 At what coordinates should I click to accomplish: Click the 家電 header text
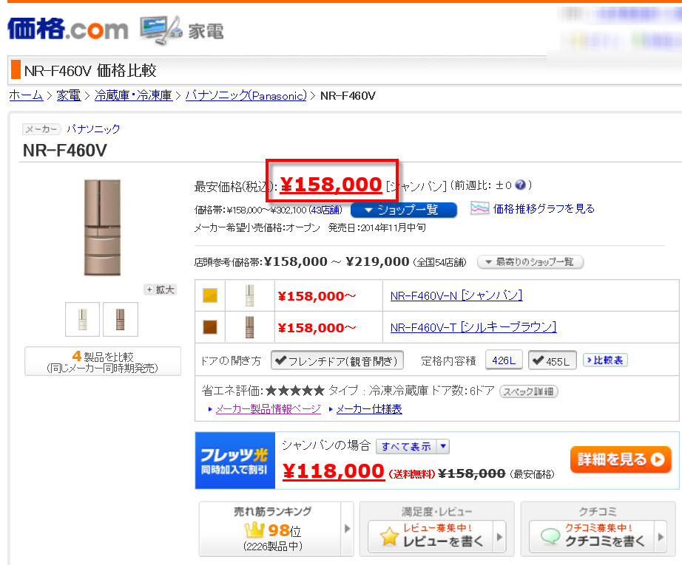(206, 31)
